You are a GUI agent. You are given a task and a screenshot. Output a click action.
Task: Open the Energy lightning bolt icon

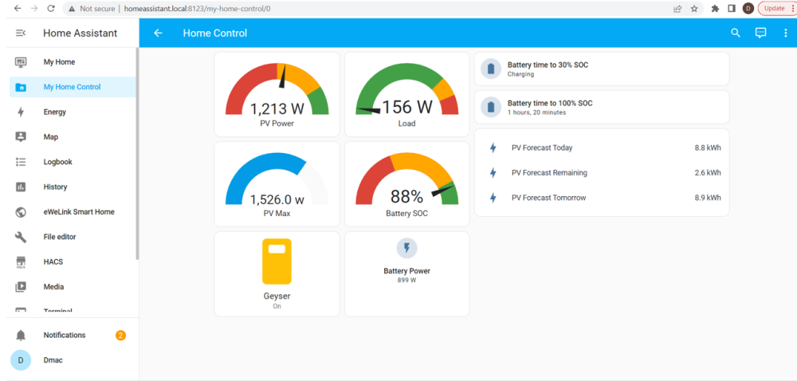(21, 112)
